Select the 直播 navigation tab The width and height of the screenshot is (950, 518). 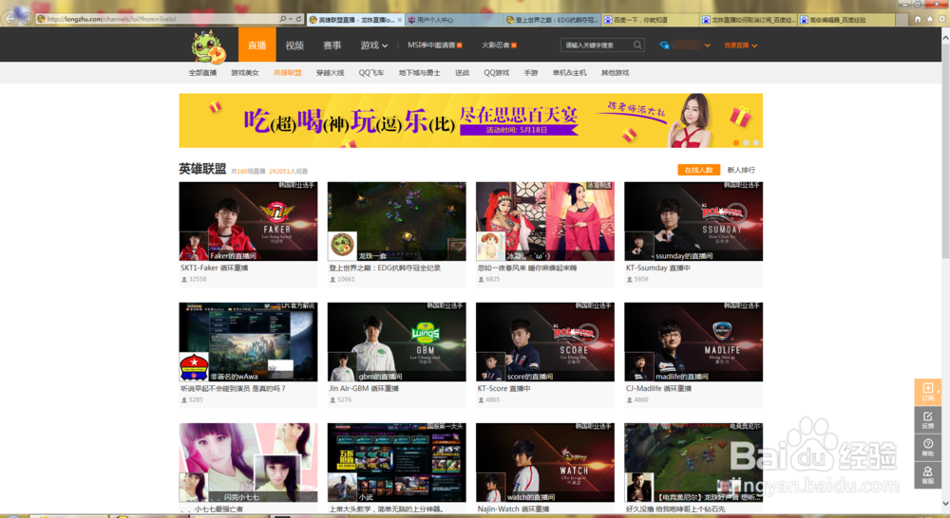[256, 45]
